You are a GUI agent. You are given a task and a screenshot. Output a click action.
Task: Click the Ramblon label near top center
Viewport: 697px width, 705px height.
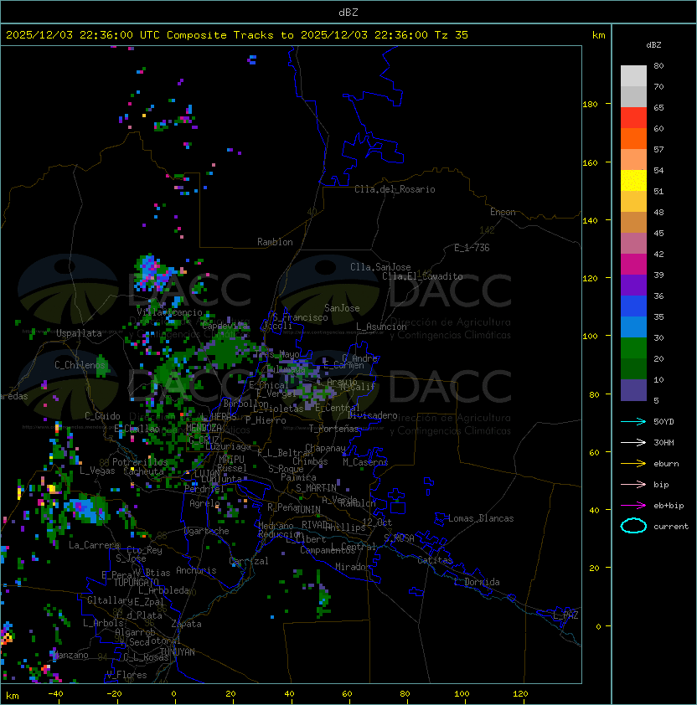tap(275, 242)
